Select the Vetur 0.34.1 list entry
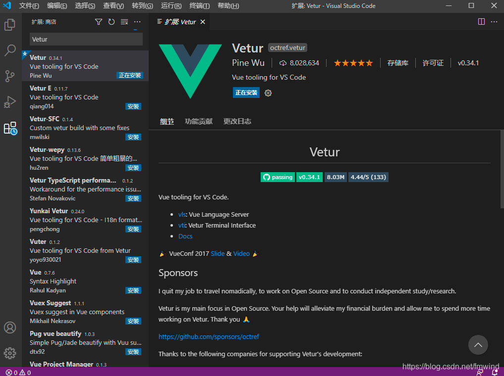The image size is (504, 376). (85, 66)
